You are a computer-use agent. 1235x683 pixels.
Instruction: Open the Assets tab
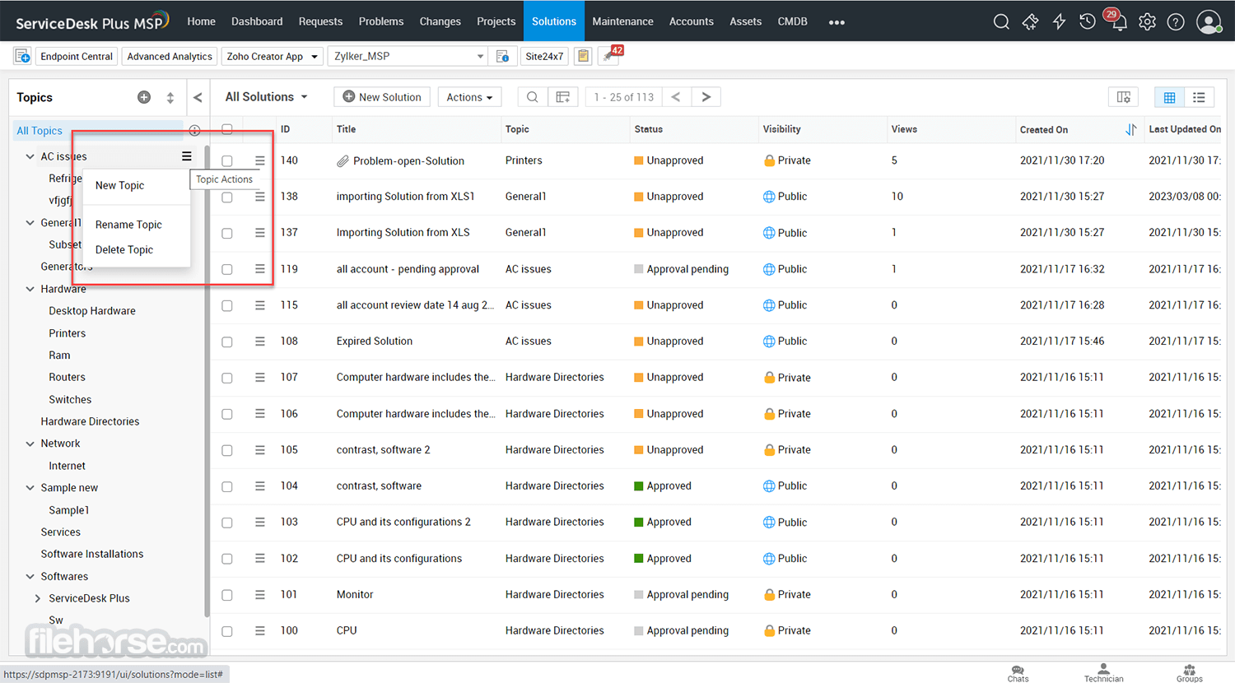[x=745, y=21]
